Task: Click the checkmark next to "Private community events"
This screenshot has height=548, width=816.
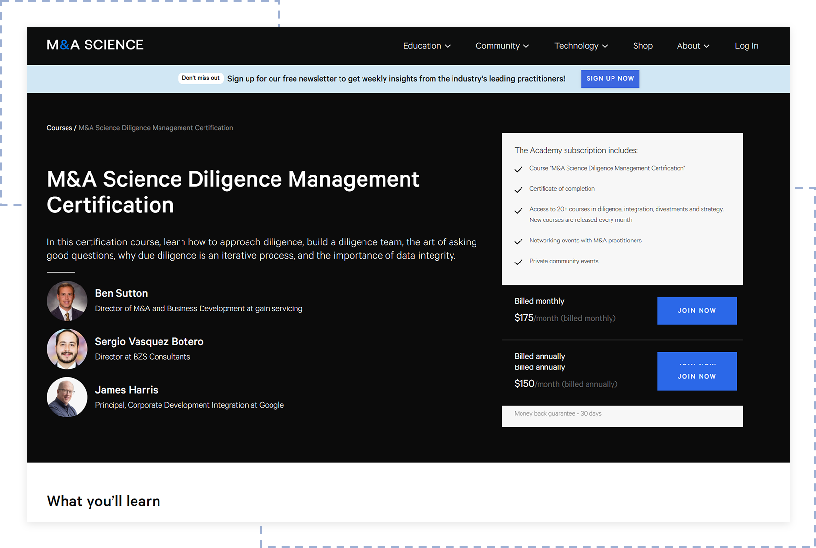Action: click(x=518, y=262)
